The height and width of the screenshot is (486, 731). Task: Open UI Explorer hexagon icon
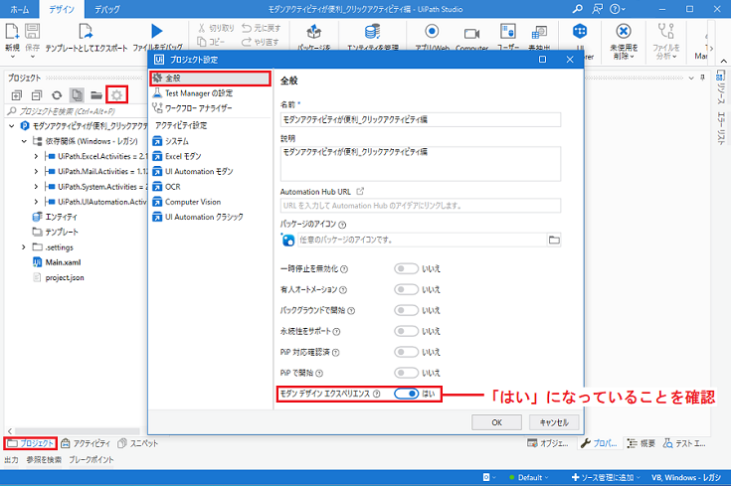click(x=580, y=31)
